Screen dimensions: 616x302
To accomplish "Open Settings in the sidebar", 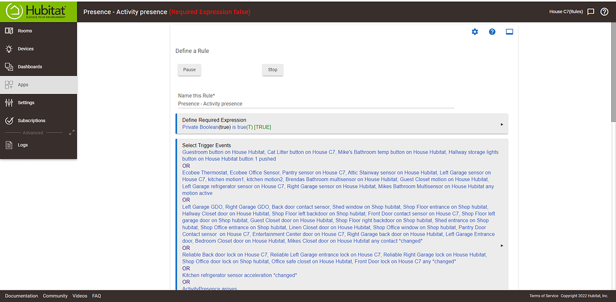I will coord(26,103).
